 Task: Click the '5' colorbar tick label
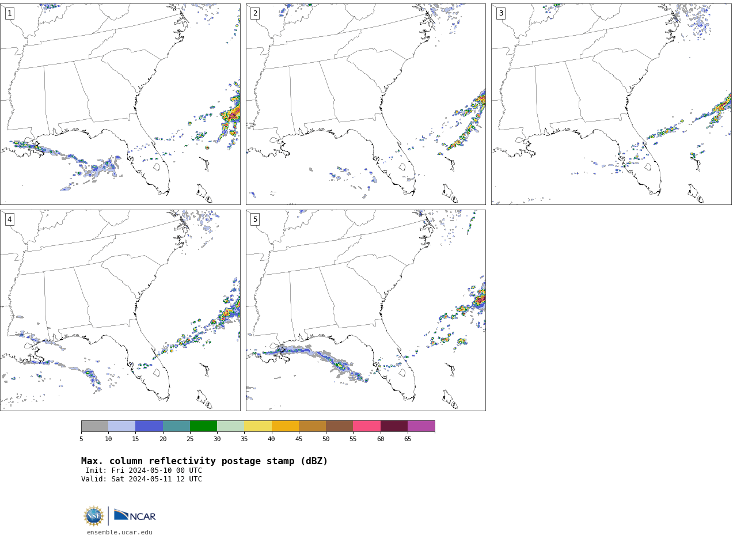[x=81, y=439]
